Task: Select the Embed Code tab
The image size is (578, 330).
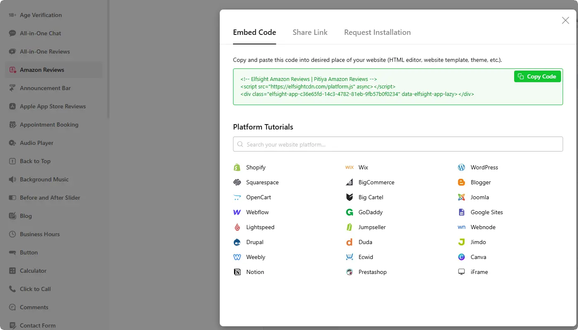Action: [x=255, y=32]
